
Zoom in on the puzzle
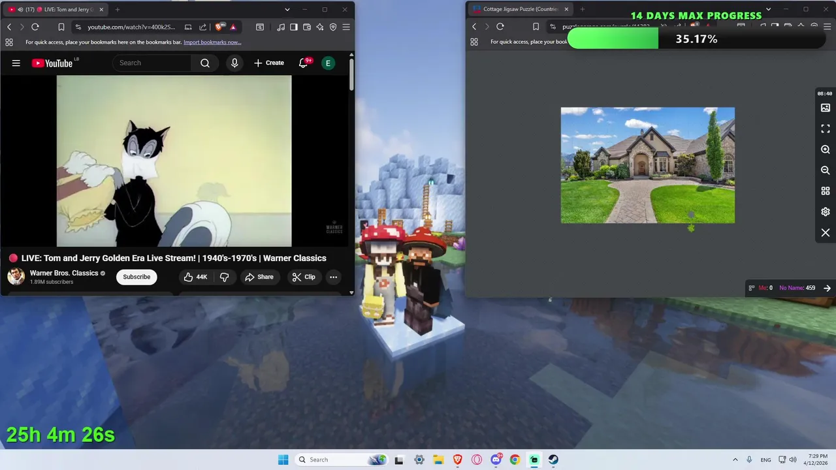tap(826, 149)
